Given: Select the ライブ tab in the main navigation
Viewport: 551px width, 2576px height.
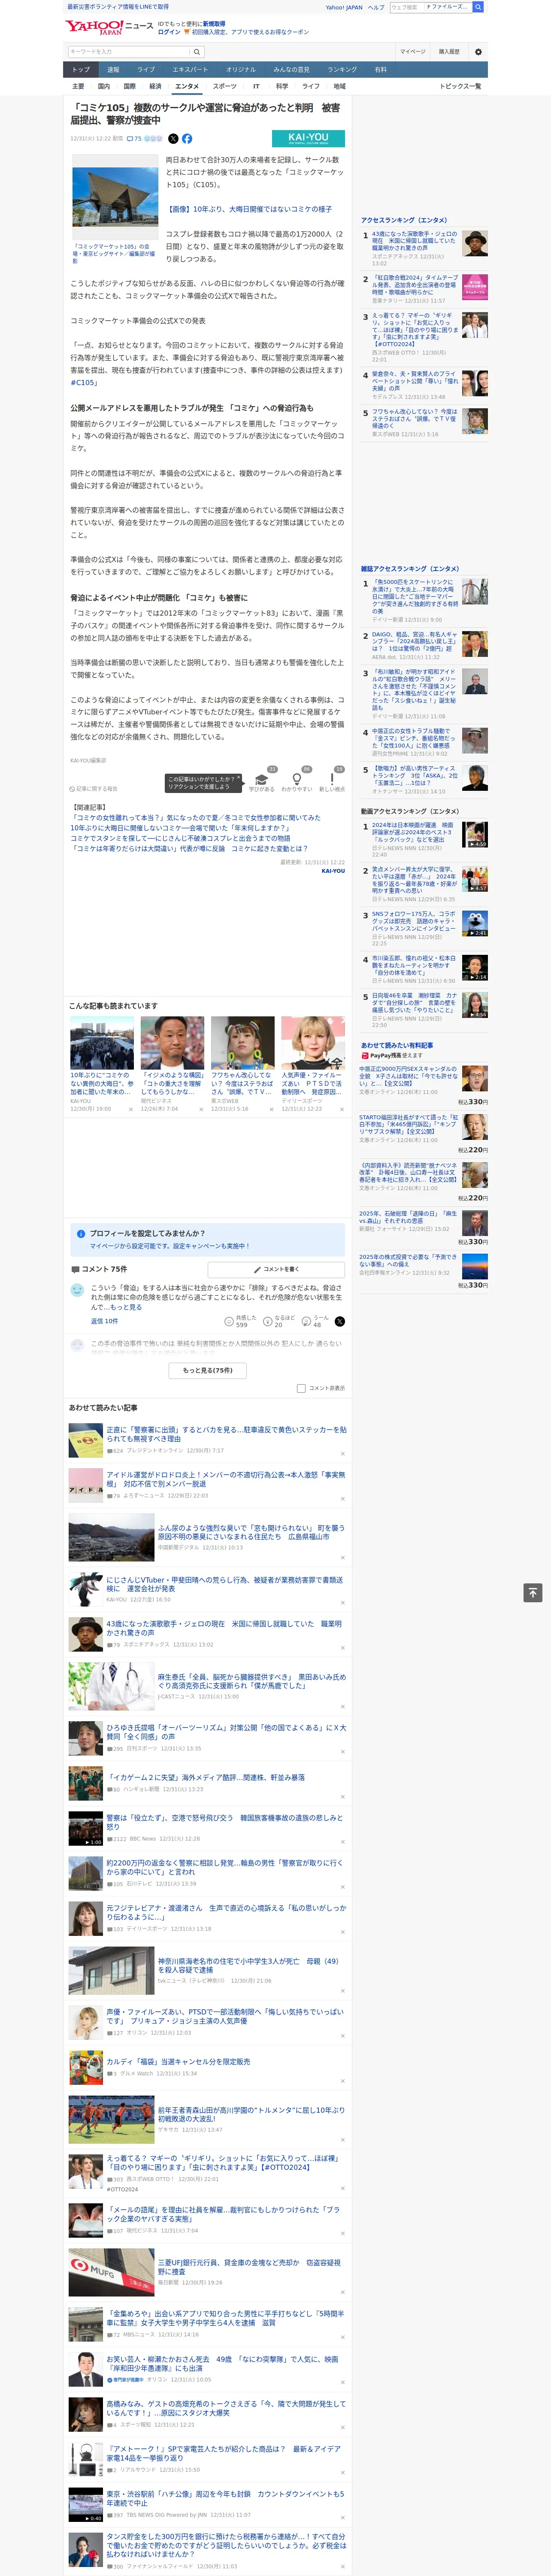Looking at the screenshot, I should tap(146, 70).
